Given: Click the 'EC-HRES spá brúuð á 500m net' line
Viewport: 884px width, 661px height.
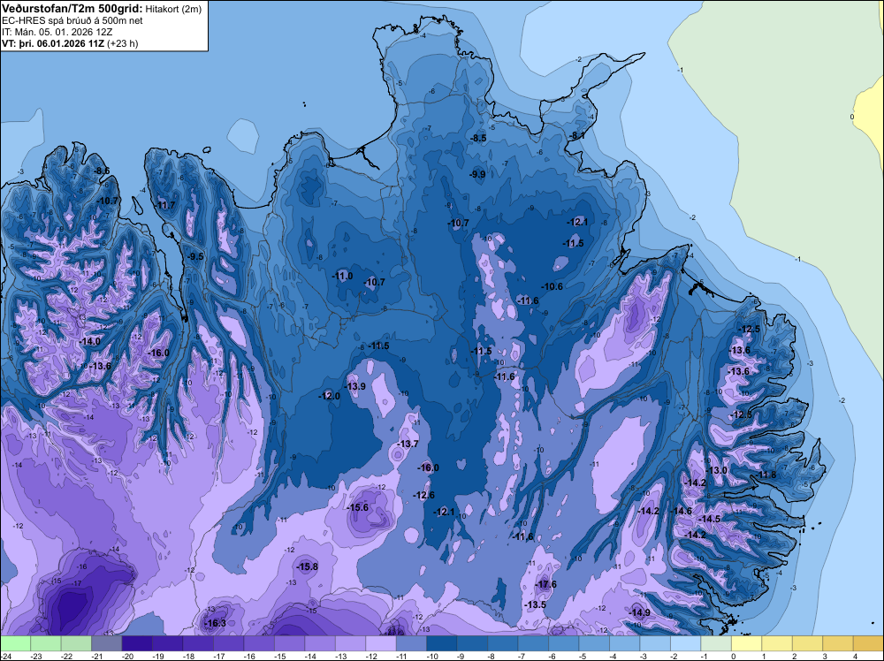Looking at the screenshot, I should click(x=72, y=21).
